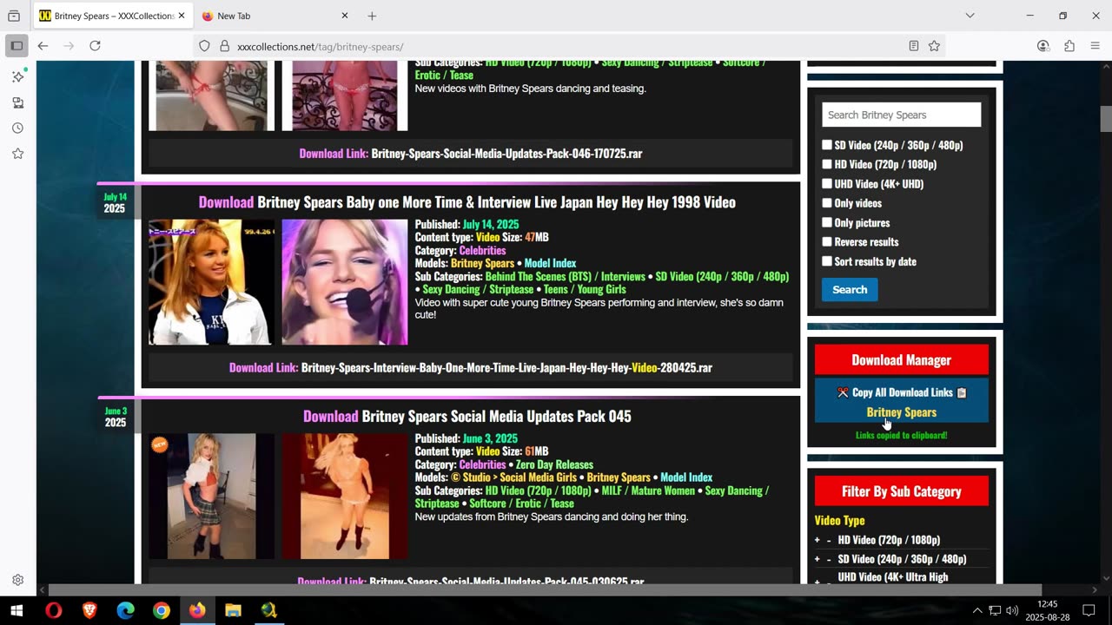
Task: Switch to the New Tab tab
Action: click(275, 16)
